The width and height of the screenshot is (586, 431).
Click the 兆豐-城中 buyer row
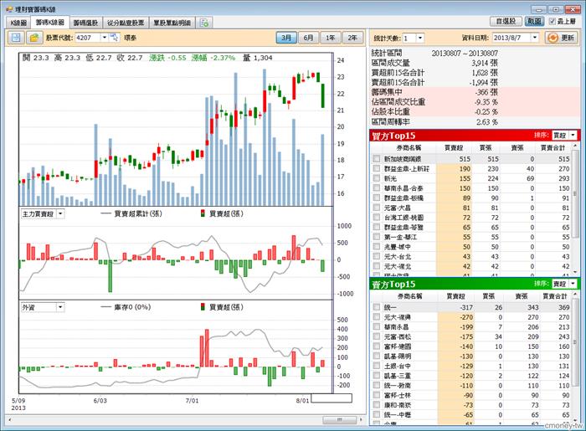471,247
